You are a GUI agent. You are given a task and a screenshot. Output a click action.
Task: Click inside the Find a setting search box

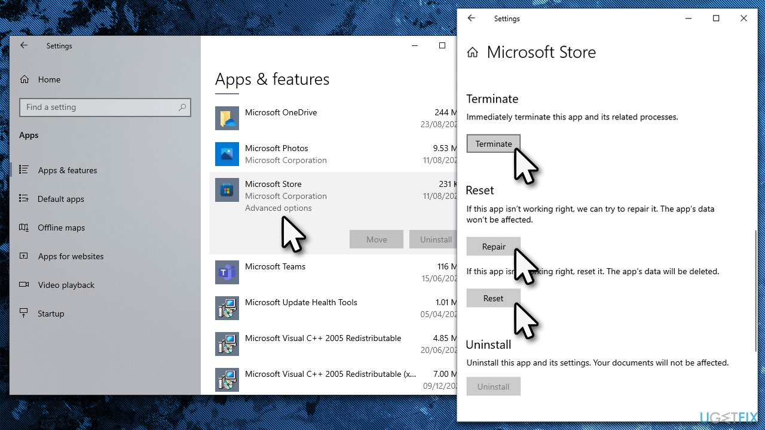(x=96, y=107)
